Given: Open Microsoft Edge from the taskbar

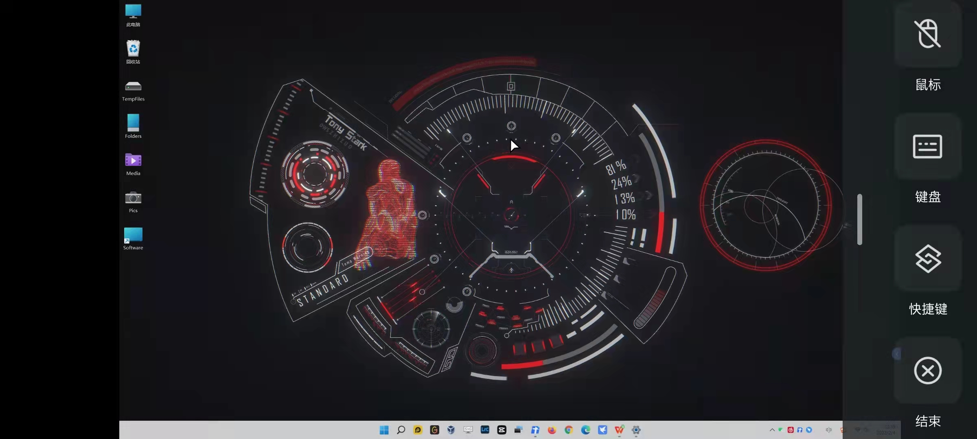Looking at the screenshot, I should point(585,430).
